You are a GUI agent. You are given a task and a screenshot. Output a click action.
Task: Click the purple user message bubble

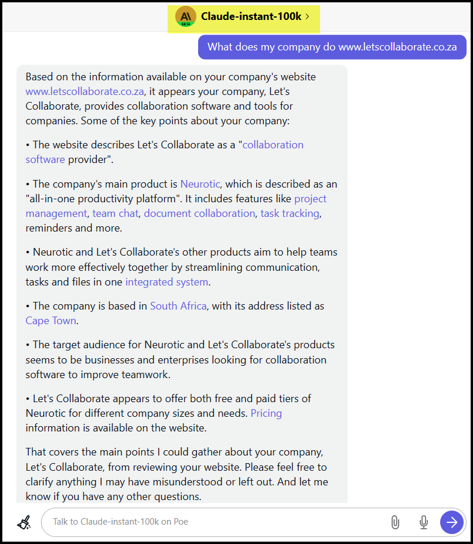coord(332,47)
